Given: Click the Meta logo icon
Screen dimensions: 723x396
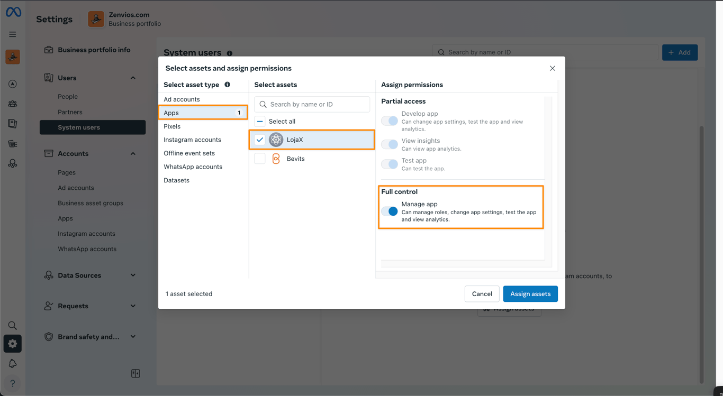Looking at the screenshot, I should [x=13, y=12].
